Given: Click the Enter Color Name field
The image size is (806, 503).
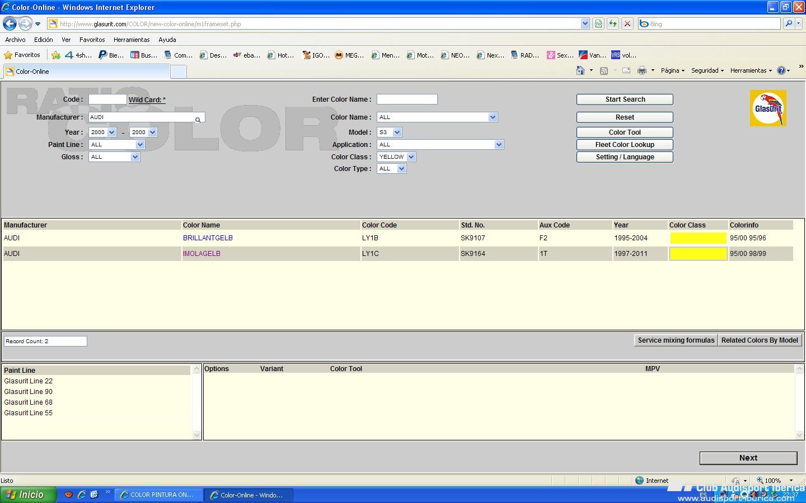Looking at the screenshot, I should [x=407, y=99].
